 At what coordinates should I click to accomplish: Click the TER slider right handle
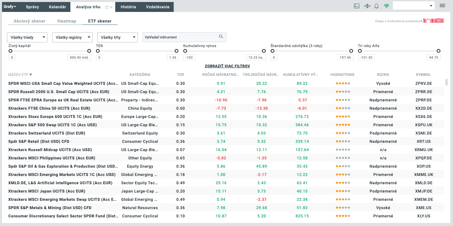point(176,51)
